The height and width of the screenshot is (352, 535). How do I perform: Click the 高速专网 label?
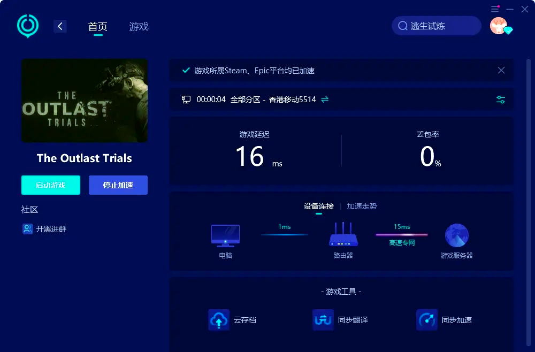point(402,243)
